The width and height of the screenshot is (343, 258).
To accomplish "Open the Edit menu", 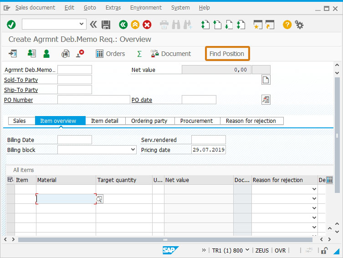I will pyautogui.click(x=69, y=8).
